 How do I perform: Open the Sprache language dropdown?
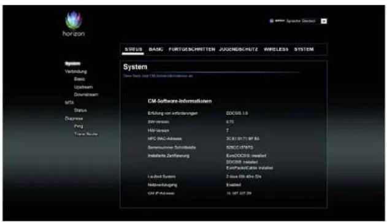[x=324, y=21]
